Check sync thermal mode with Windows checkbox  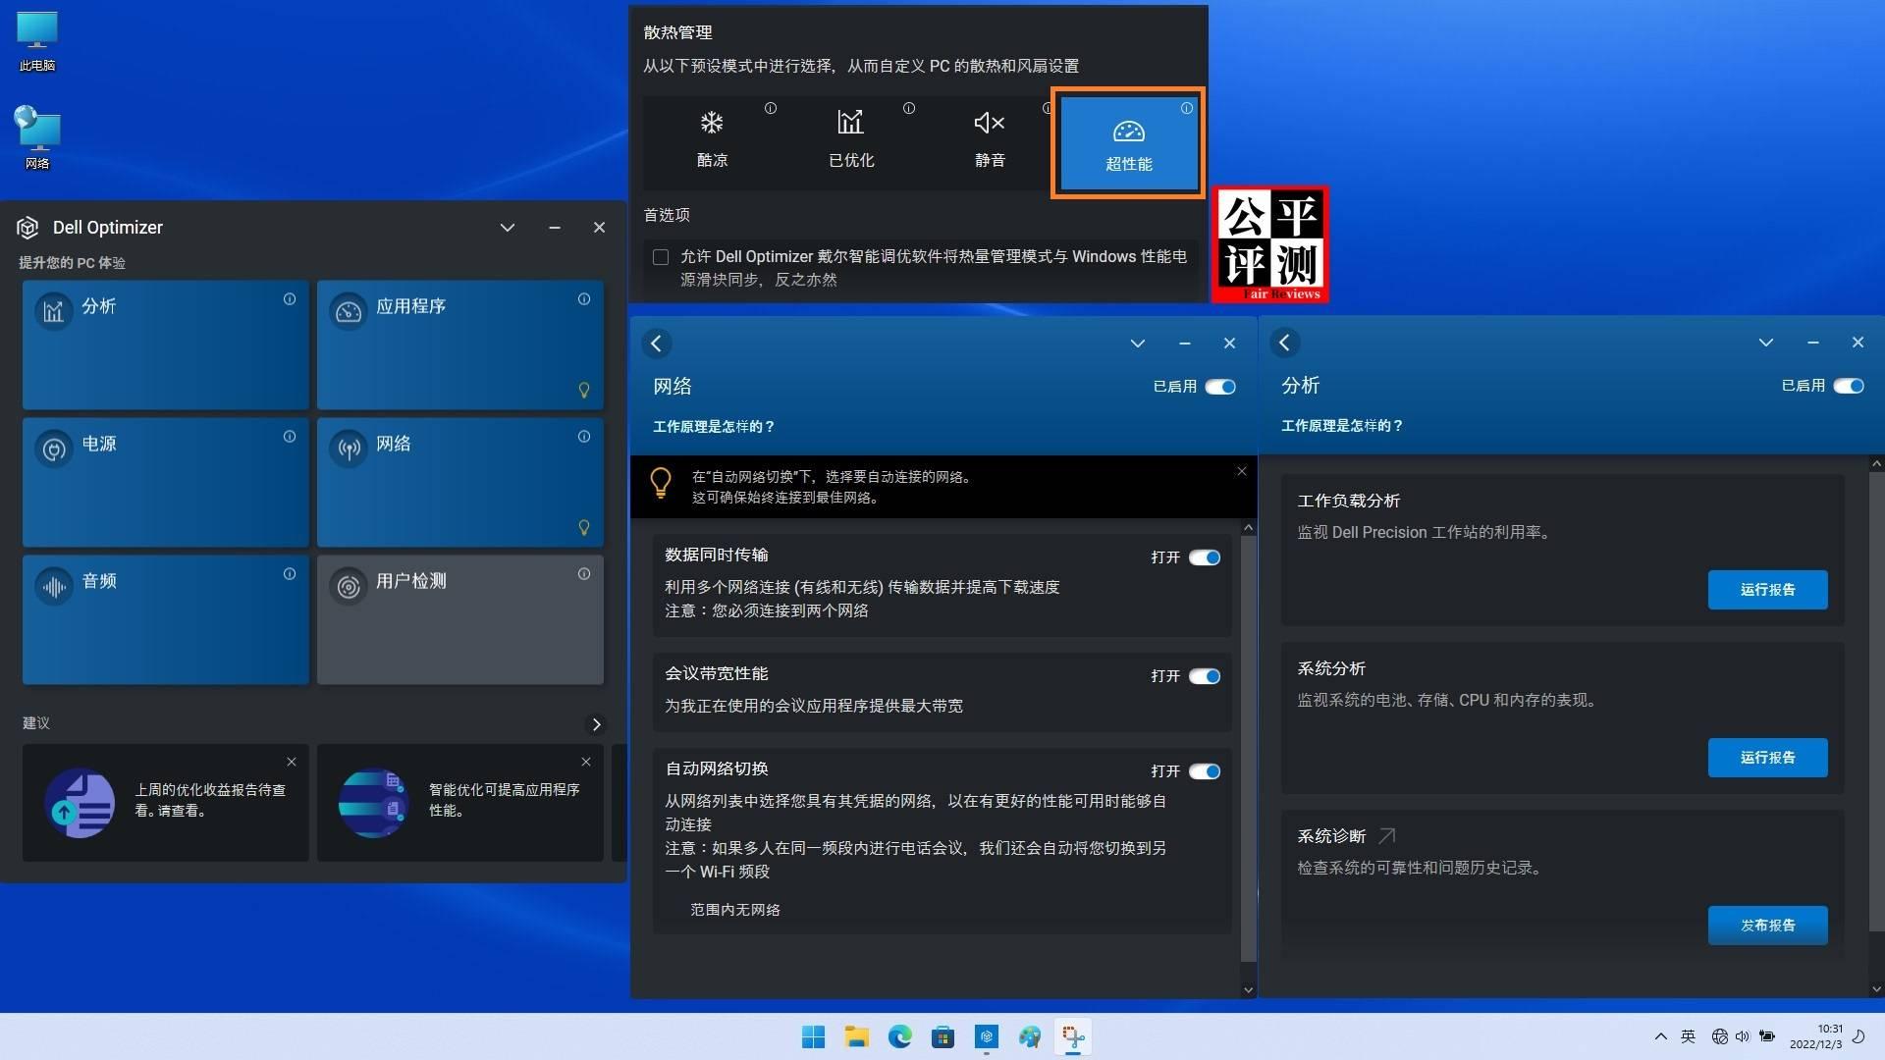661,257
